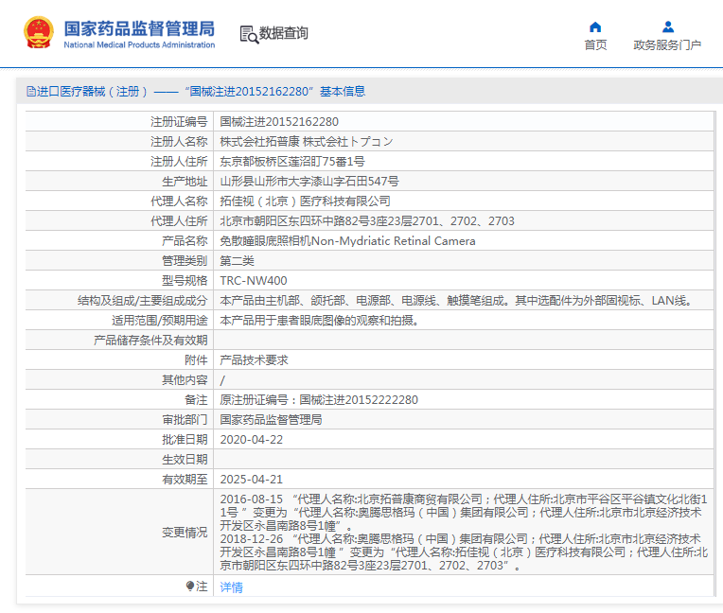Click approval date 2020-04-22
Screen dimensions: 723x613
click(x=251, y=440)
